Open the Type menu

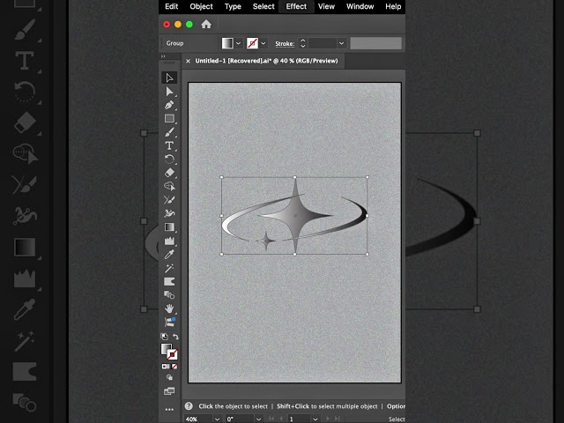[233, 6]
